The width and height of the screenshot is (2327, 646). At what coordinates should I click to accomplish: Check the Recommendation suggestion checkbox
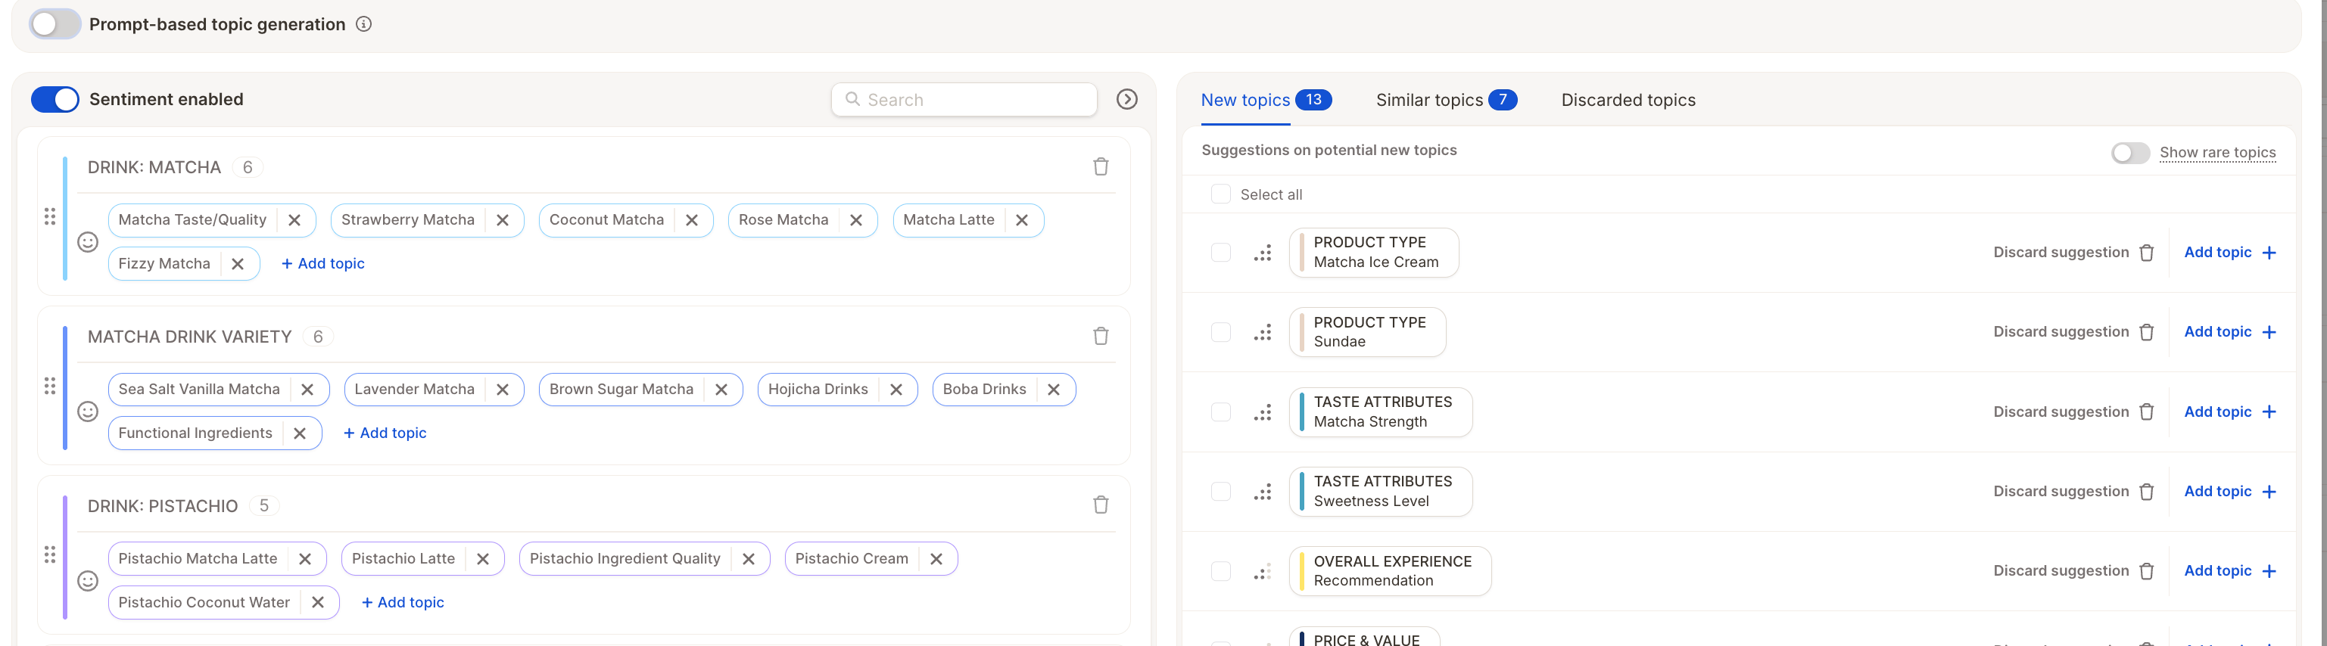point(1220,571)
